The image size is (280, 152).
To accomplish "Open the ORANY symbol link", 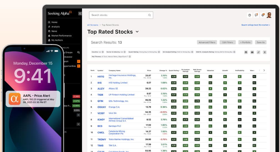I will pos(102,107).
